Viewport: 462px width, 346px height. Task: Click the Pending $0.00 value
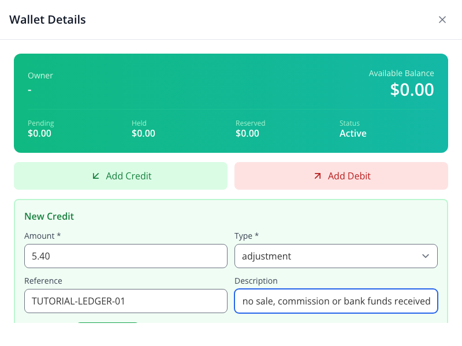[39, 133]
